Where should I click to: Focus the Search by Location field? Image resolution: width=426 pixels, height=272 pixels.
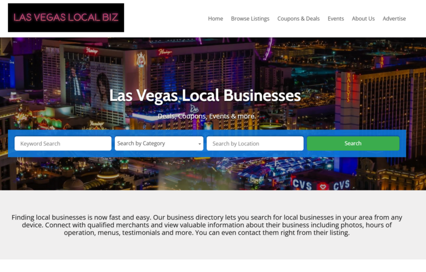255,143
